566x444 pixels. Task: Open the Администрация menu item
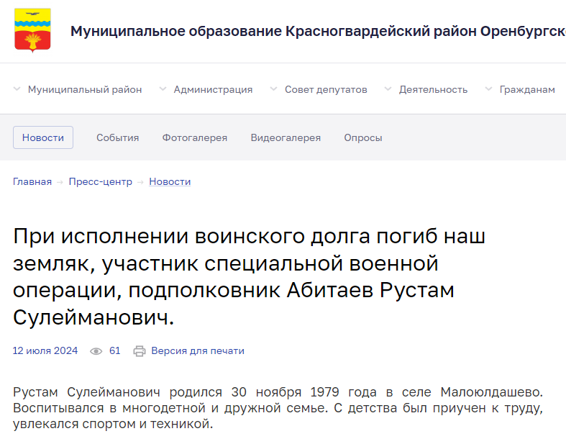point(213,90)
